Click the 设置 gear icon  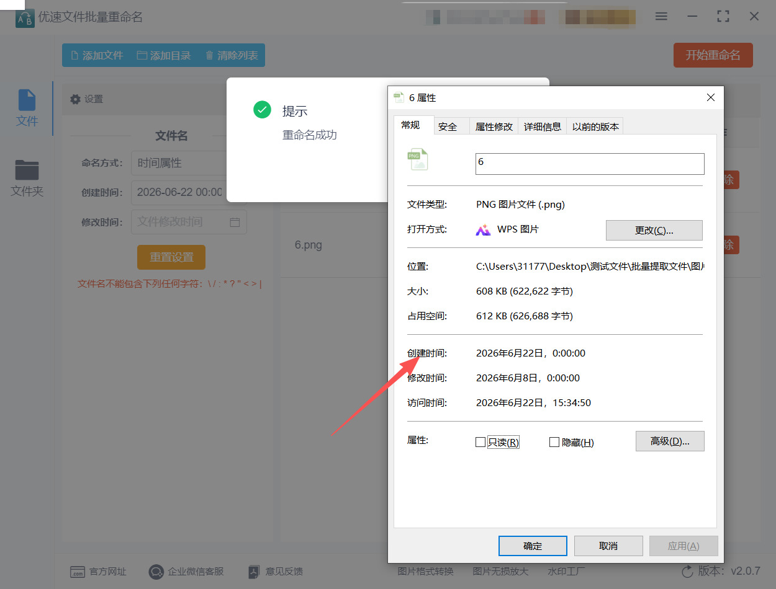point(76,99)
